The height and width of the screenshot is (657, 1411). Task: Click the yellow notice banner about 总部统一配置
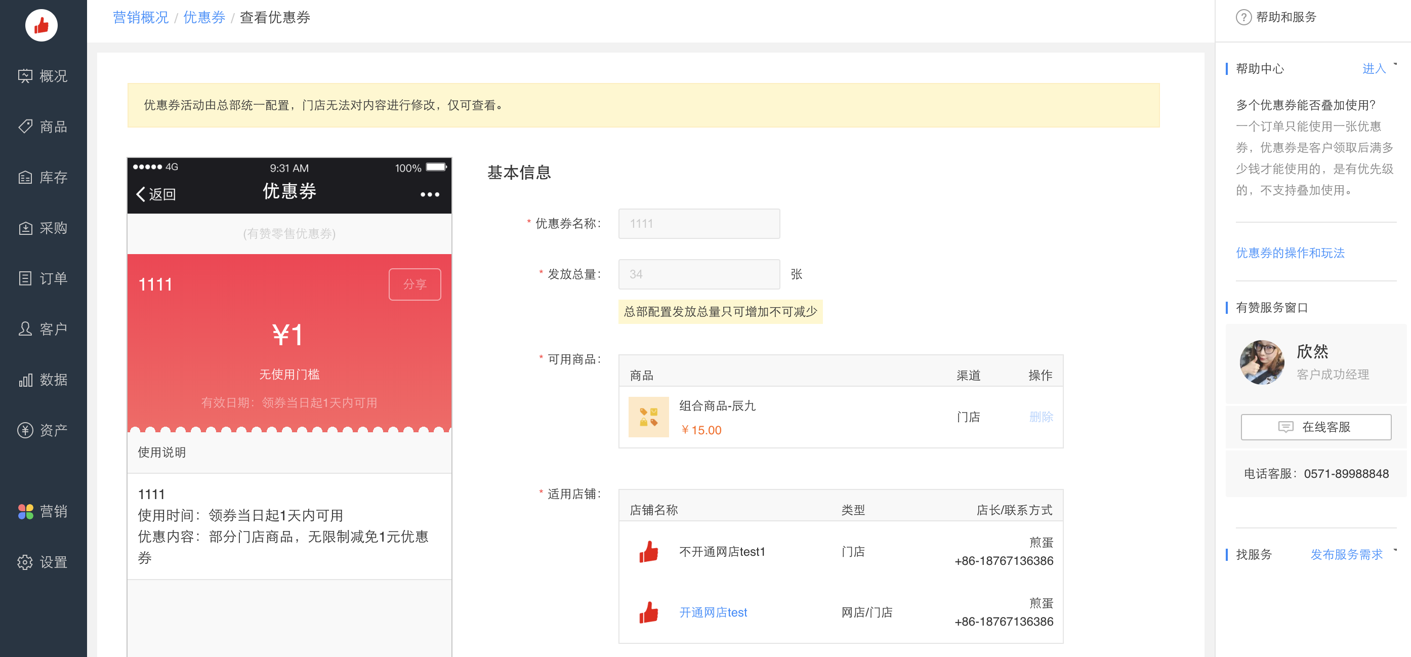(x=643, y=105)
